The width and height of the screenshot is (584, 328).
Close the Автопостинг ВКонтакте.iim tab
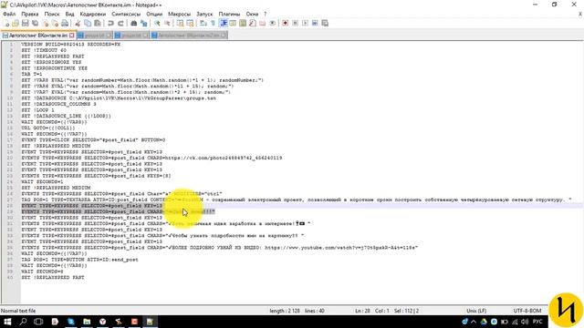click(x=72, y=36)
